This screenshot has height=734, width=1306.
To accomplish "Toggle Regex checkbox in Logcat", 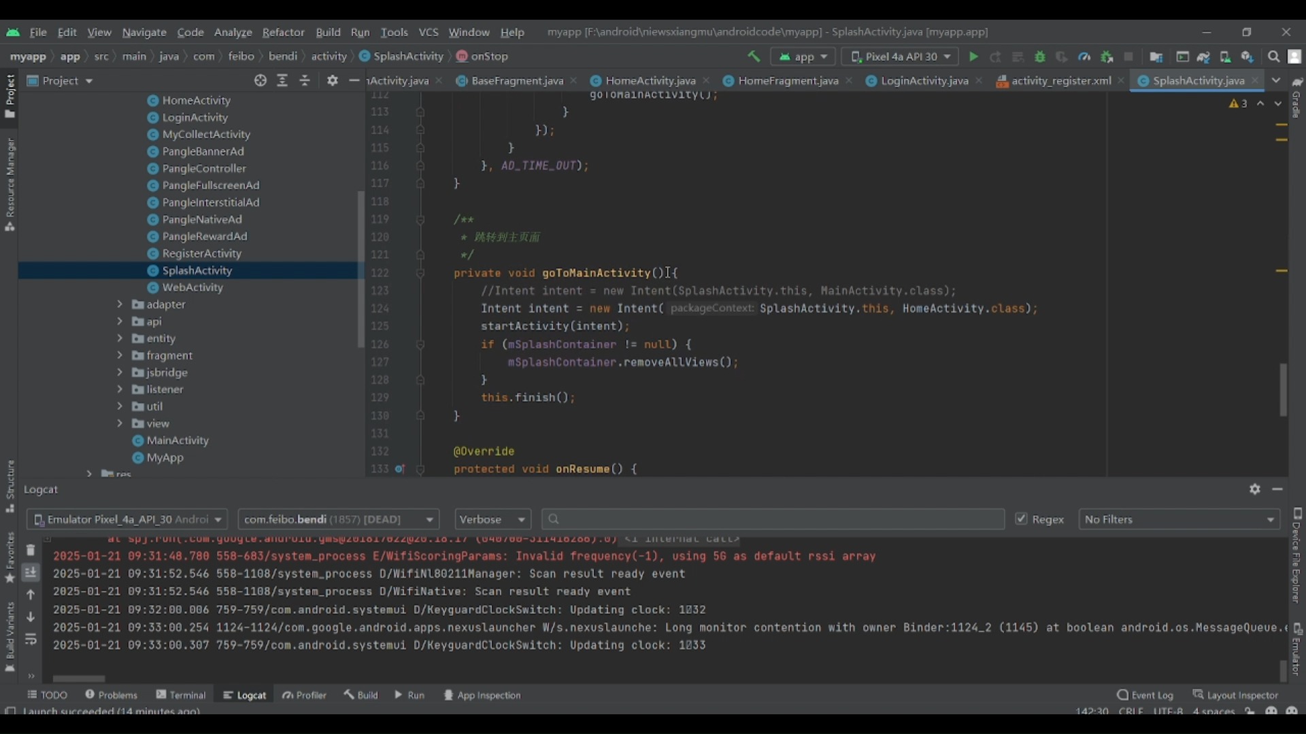I will coord(1021,518).
